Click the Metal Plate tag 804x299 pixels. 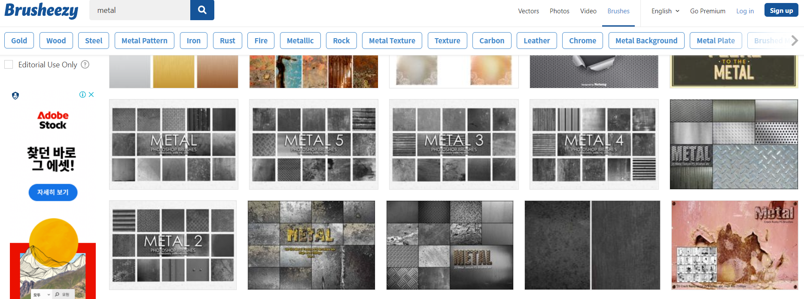[x=716, y=41]
